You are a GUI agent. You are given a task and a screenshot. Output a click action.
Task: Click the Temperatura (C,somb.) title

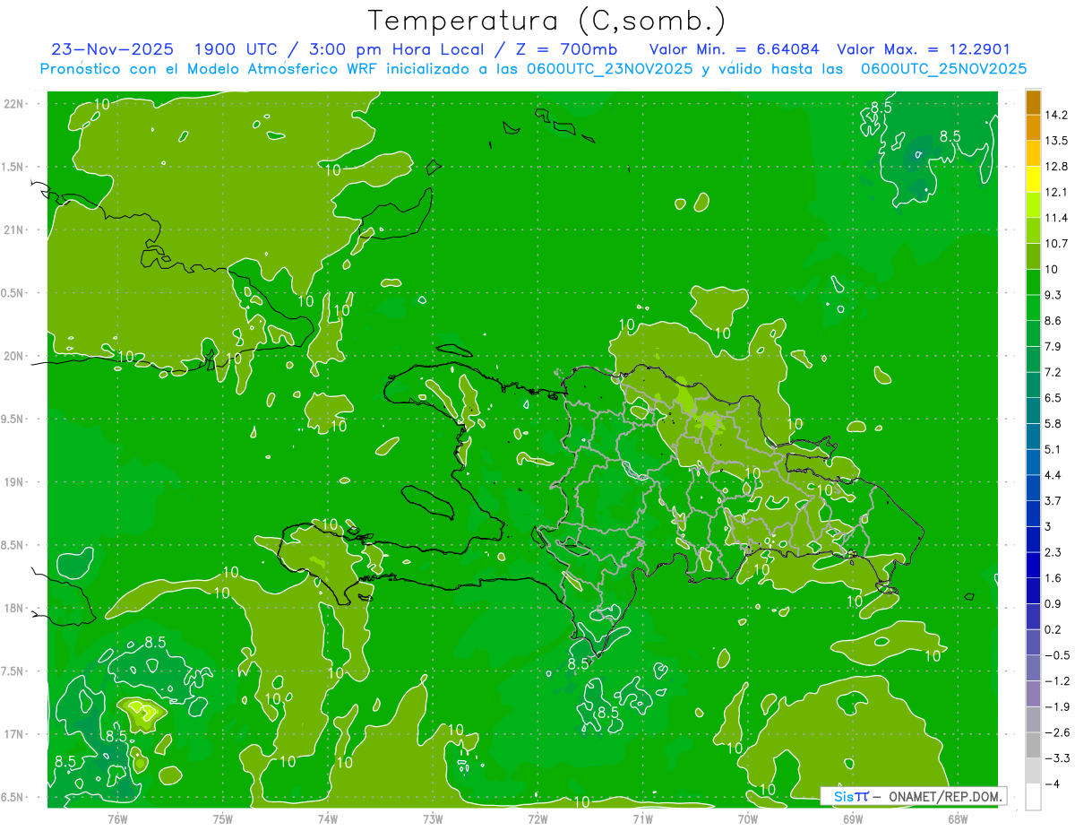(x=546, y=21)
